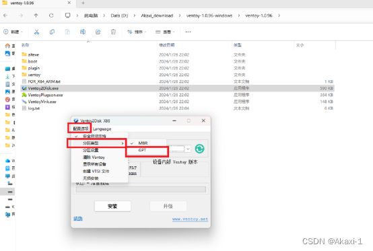This screenshot has height=251, width=373.
Task: Open the Language menu
Action: [102, 129]
